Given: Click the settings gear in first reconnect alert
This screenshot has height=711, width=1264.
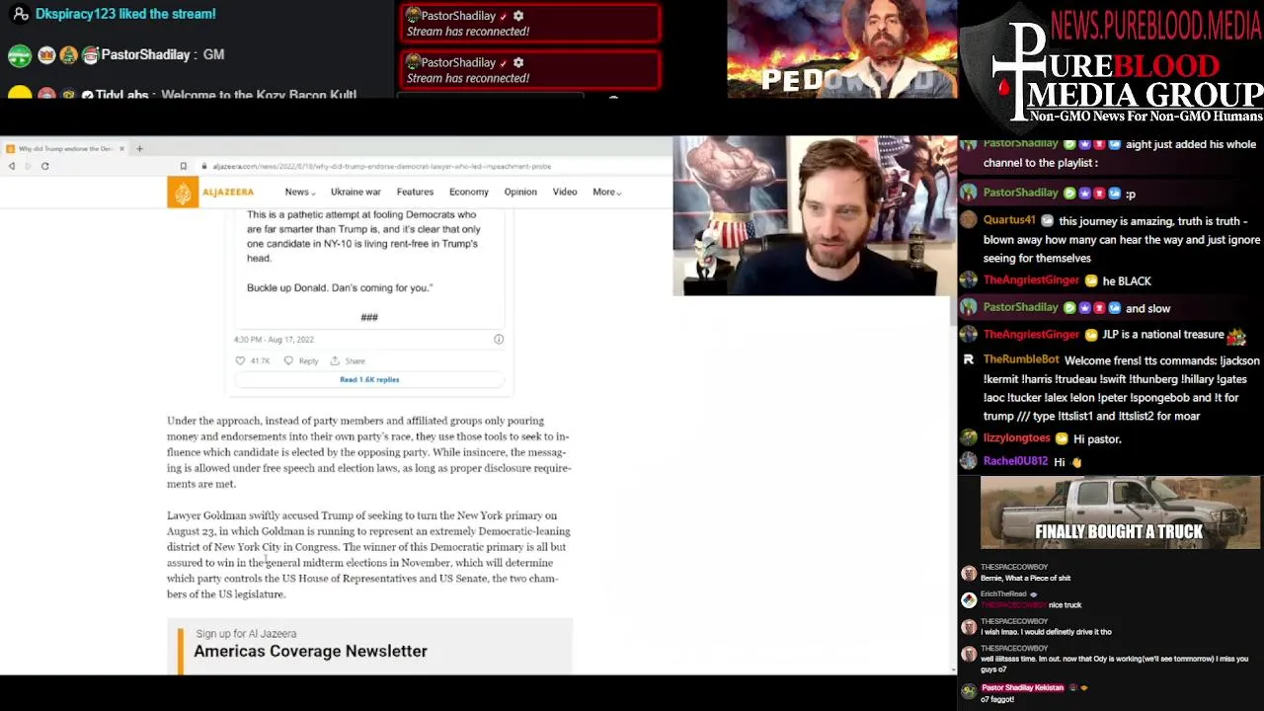Looking at the screenshot, I should (518, 16).
